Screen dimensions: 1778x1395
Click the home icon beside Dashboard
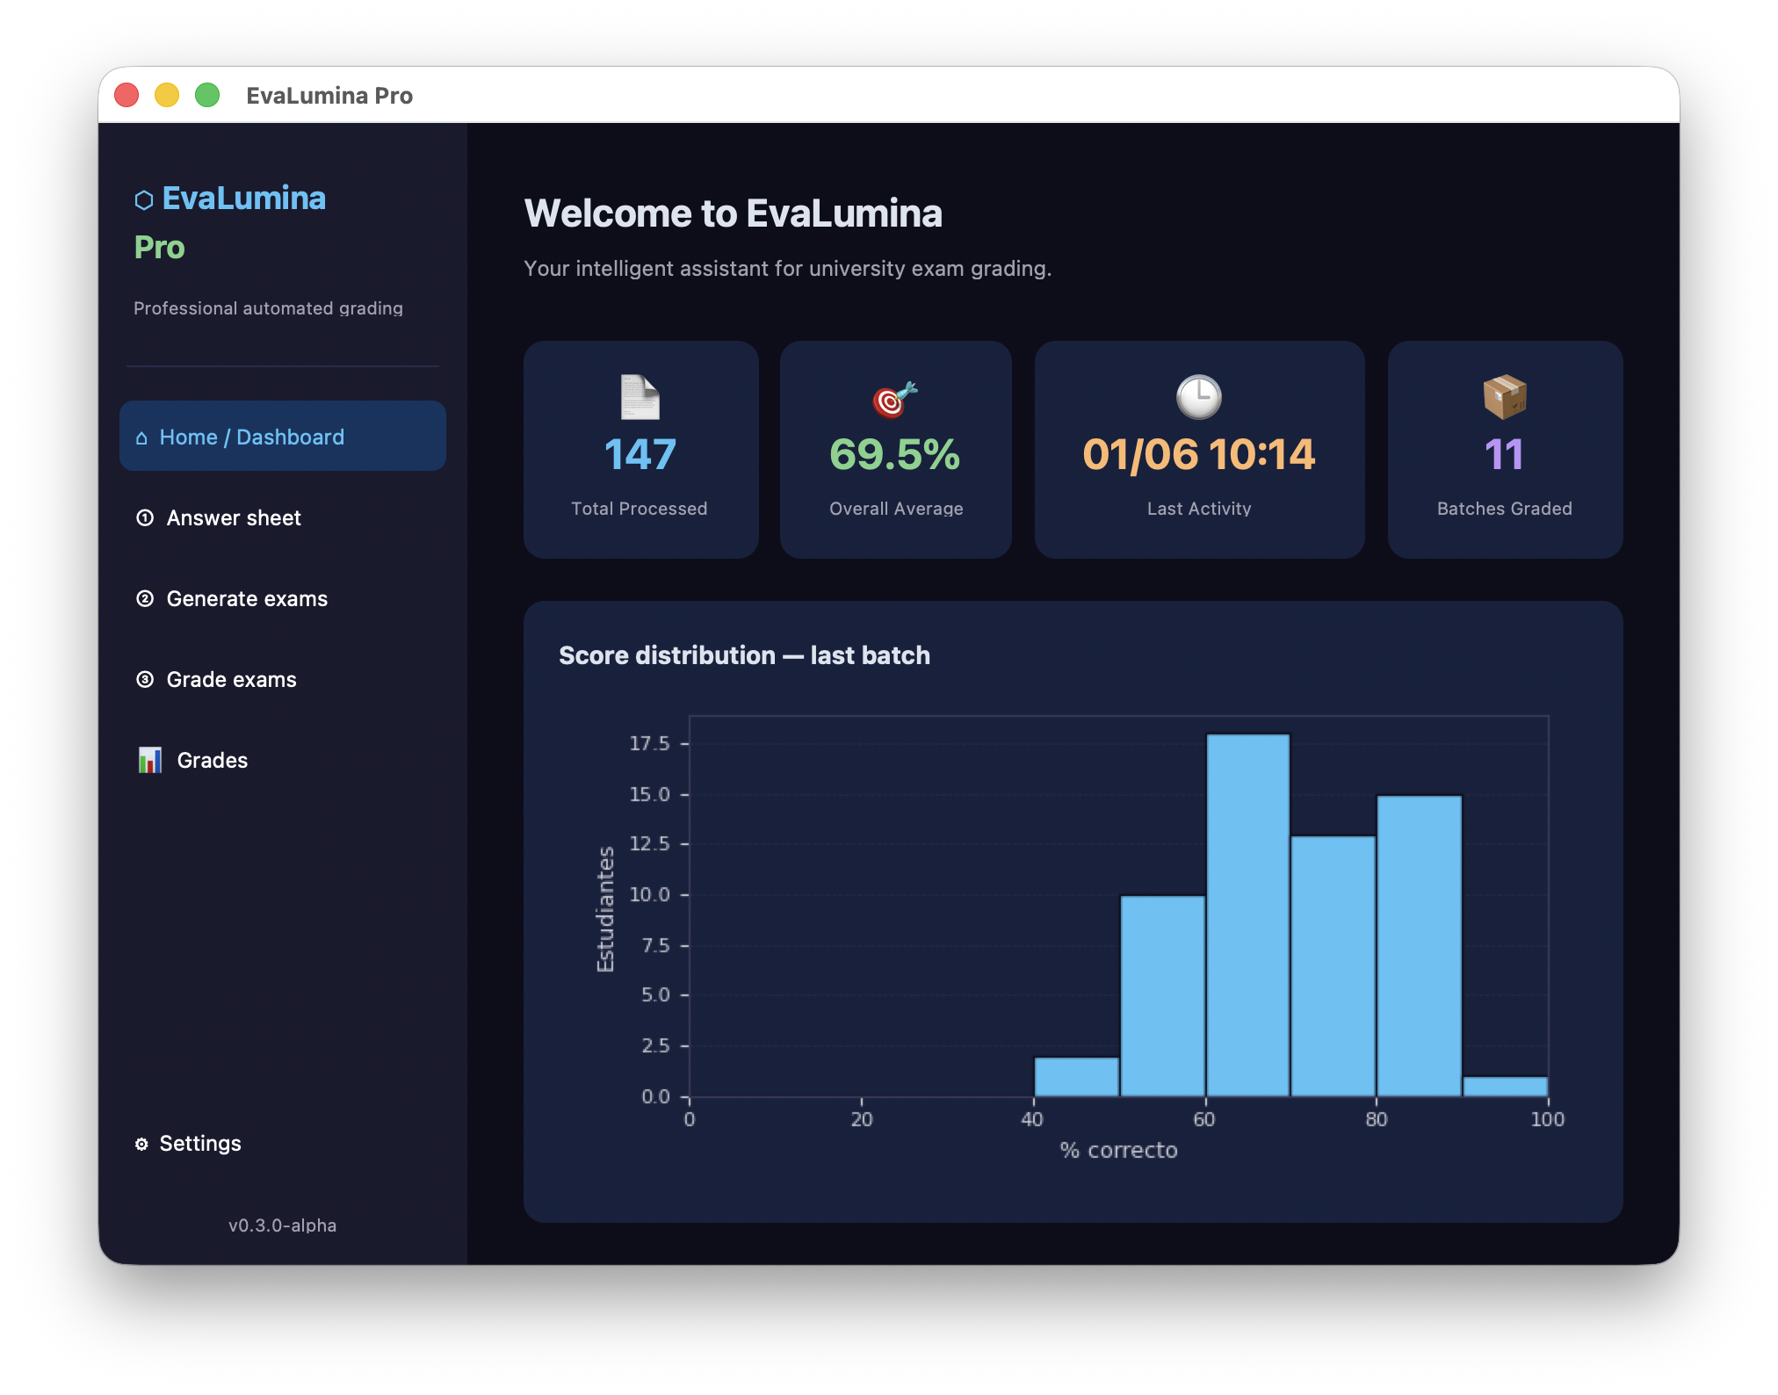tap(141, 437)
